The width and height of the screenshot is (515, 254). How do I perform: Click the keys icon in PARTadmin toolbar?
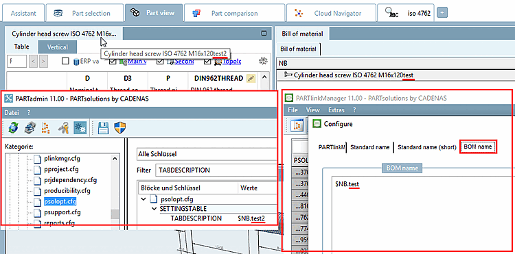(x=62, y=127)
